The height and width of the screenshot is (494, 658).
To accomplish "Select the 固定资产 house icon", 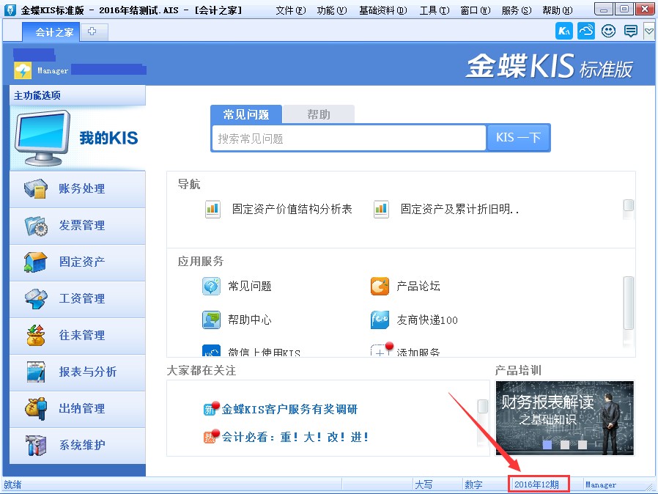I will click(x=36, y=262).
